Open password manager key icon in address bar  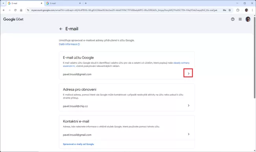(224, 10)
